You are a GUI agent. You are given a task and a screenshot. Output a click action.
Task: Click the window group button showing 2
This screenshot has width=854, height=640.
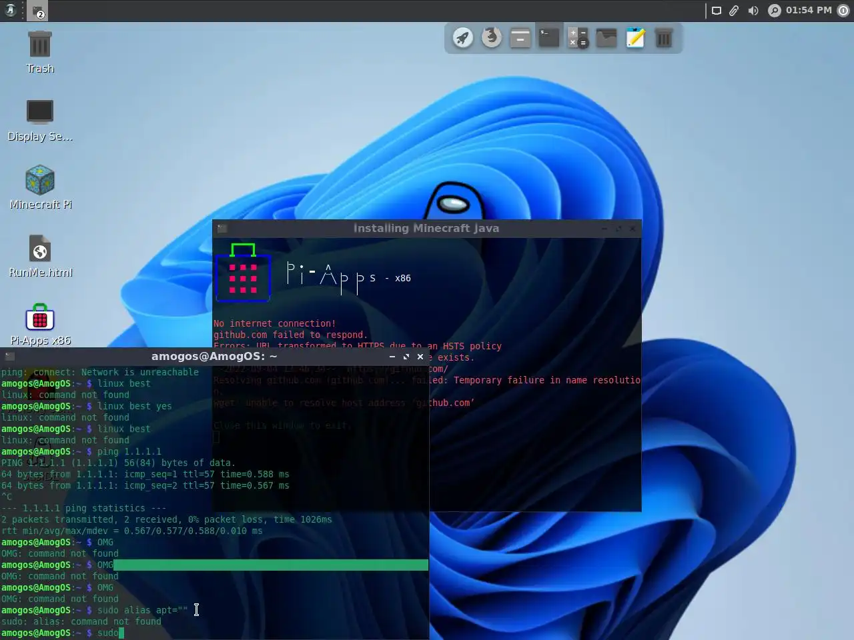[x=37, y=11]
